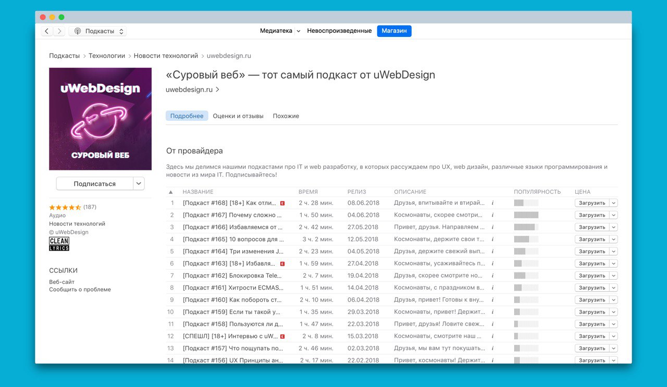Open the Медиатека tab
Image resolution: width=667 pixels, height=387 pixels.
(276, 31)
